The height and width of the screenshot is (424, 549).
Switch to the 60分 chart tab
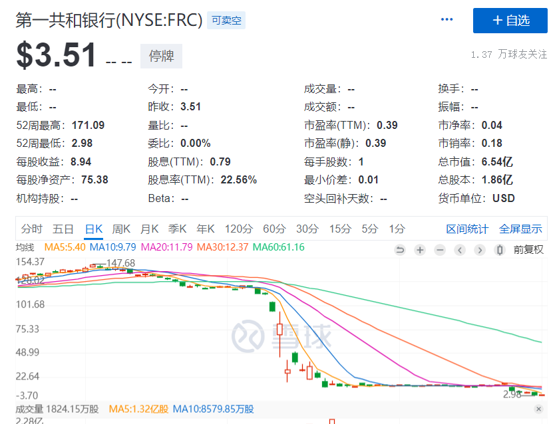click(274, 229)
